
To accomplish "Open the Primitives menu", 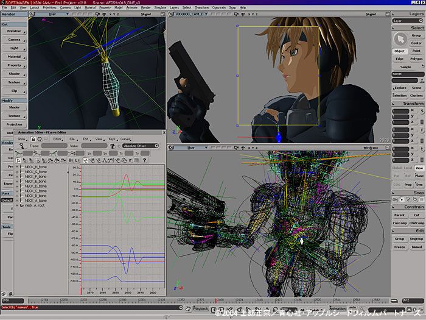I will coord(49,7).
